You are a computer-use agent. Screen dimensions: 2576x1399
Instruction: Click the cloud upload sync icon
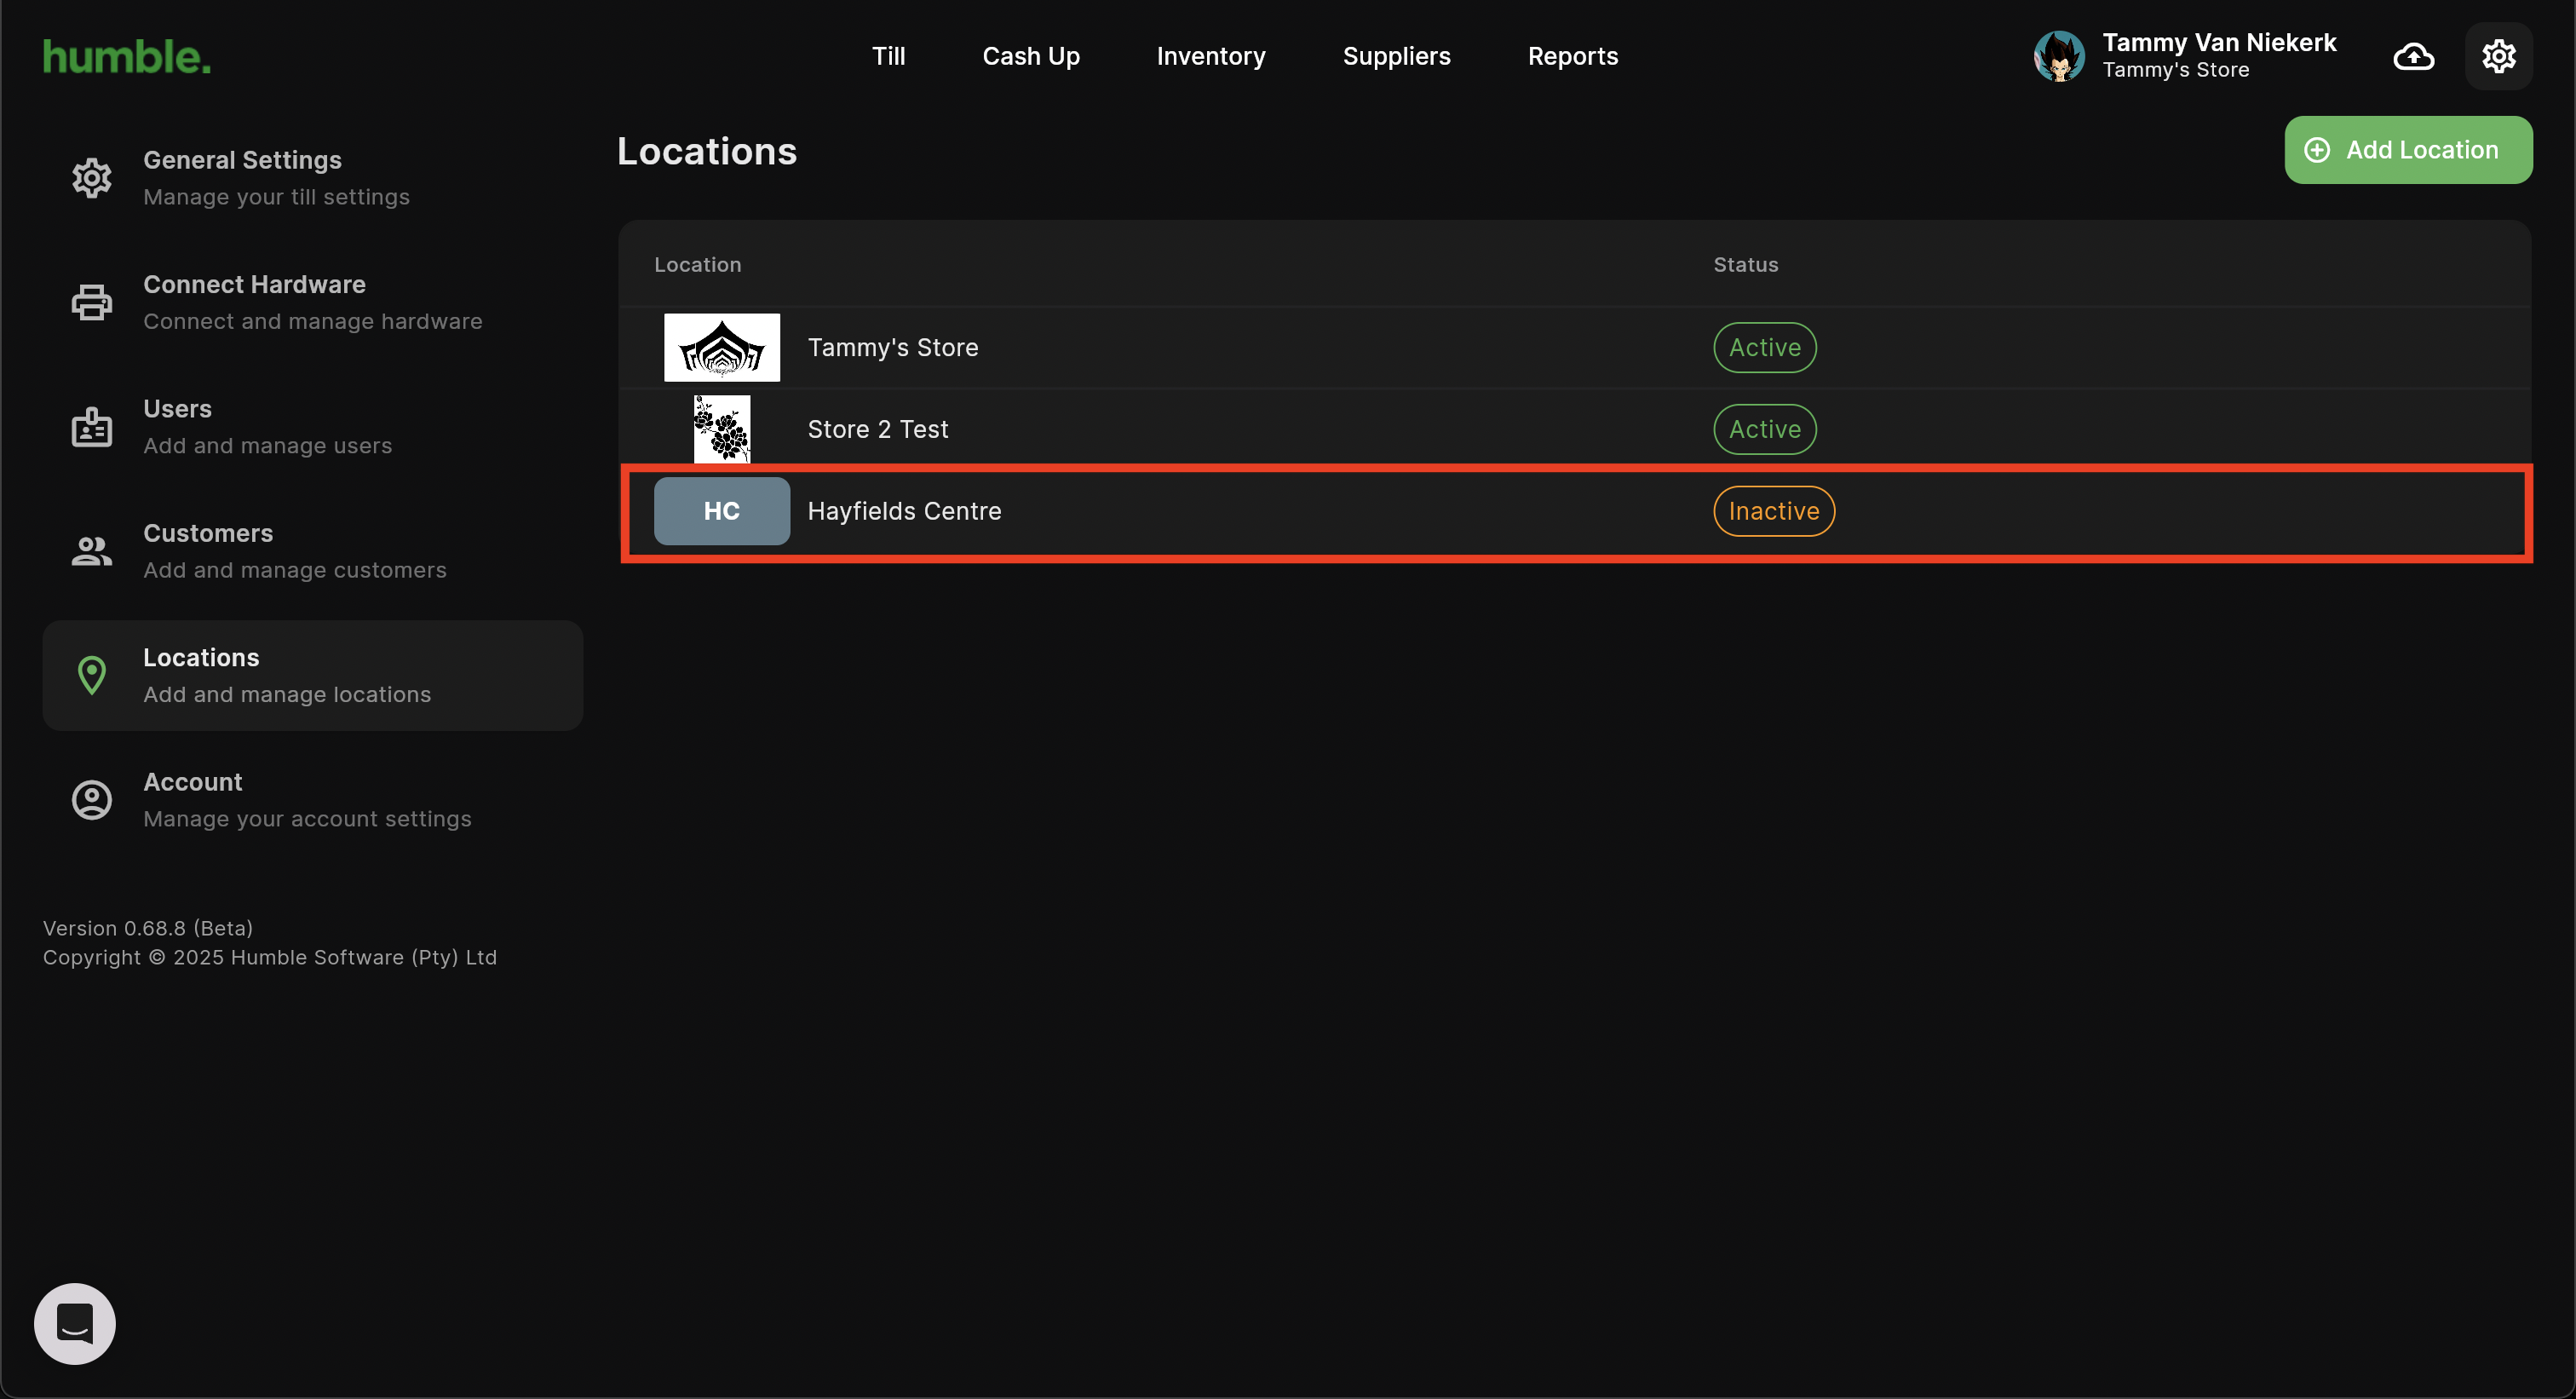pos(2413,57)
